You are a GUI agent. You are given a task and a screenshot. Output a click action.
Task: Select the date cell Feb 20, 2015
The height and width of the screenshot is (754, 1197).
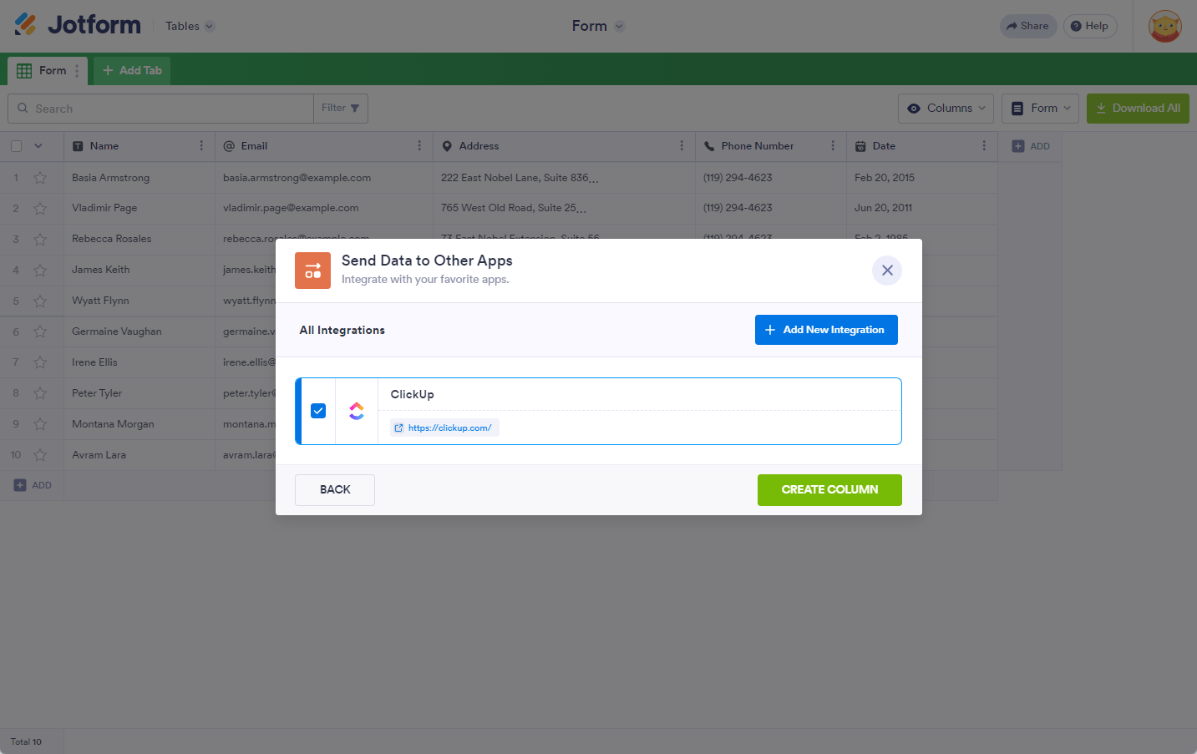tap(922, 178)
